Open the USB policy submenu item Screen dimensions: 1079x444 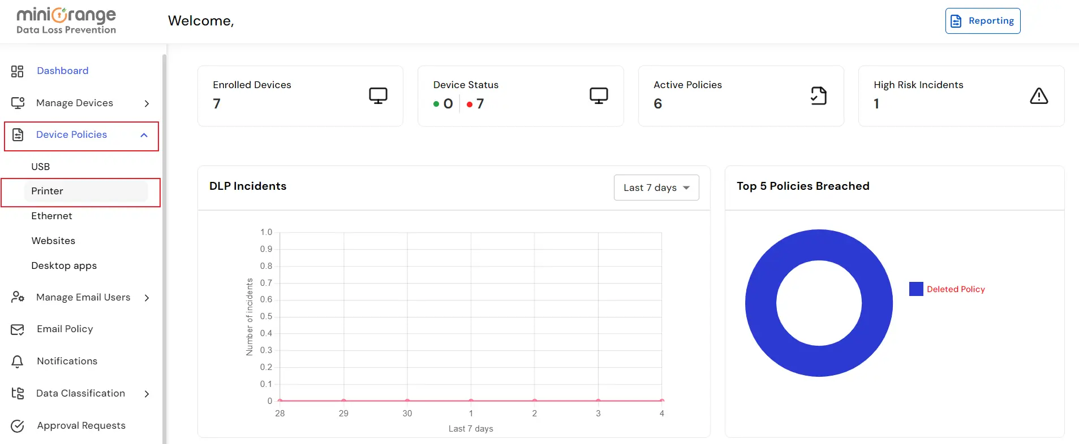point(41,167)
